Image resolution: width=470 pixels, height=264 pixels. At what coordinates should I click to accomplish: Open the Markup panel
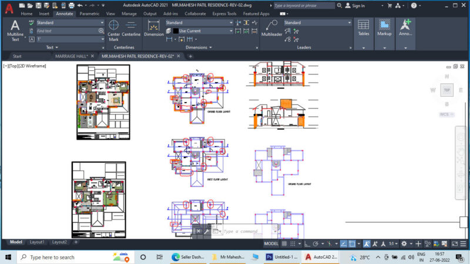[x=384, y=33]
